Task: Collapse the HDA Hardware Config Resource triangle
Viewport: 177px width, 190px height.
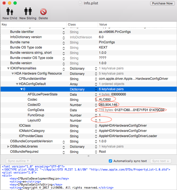Action: tap(13, 73)
